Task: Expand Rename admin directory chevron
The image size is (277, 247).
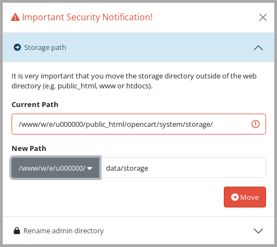Action: [x=258, y=231]
